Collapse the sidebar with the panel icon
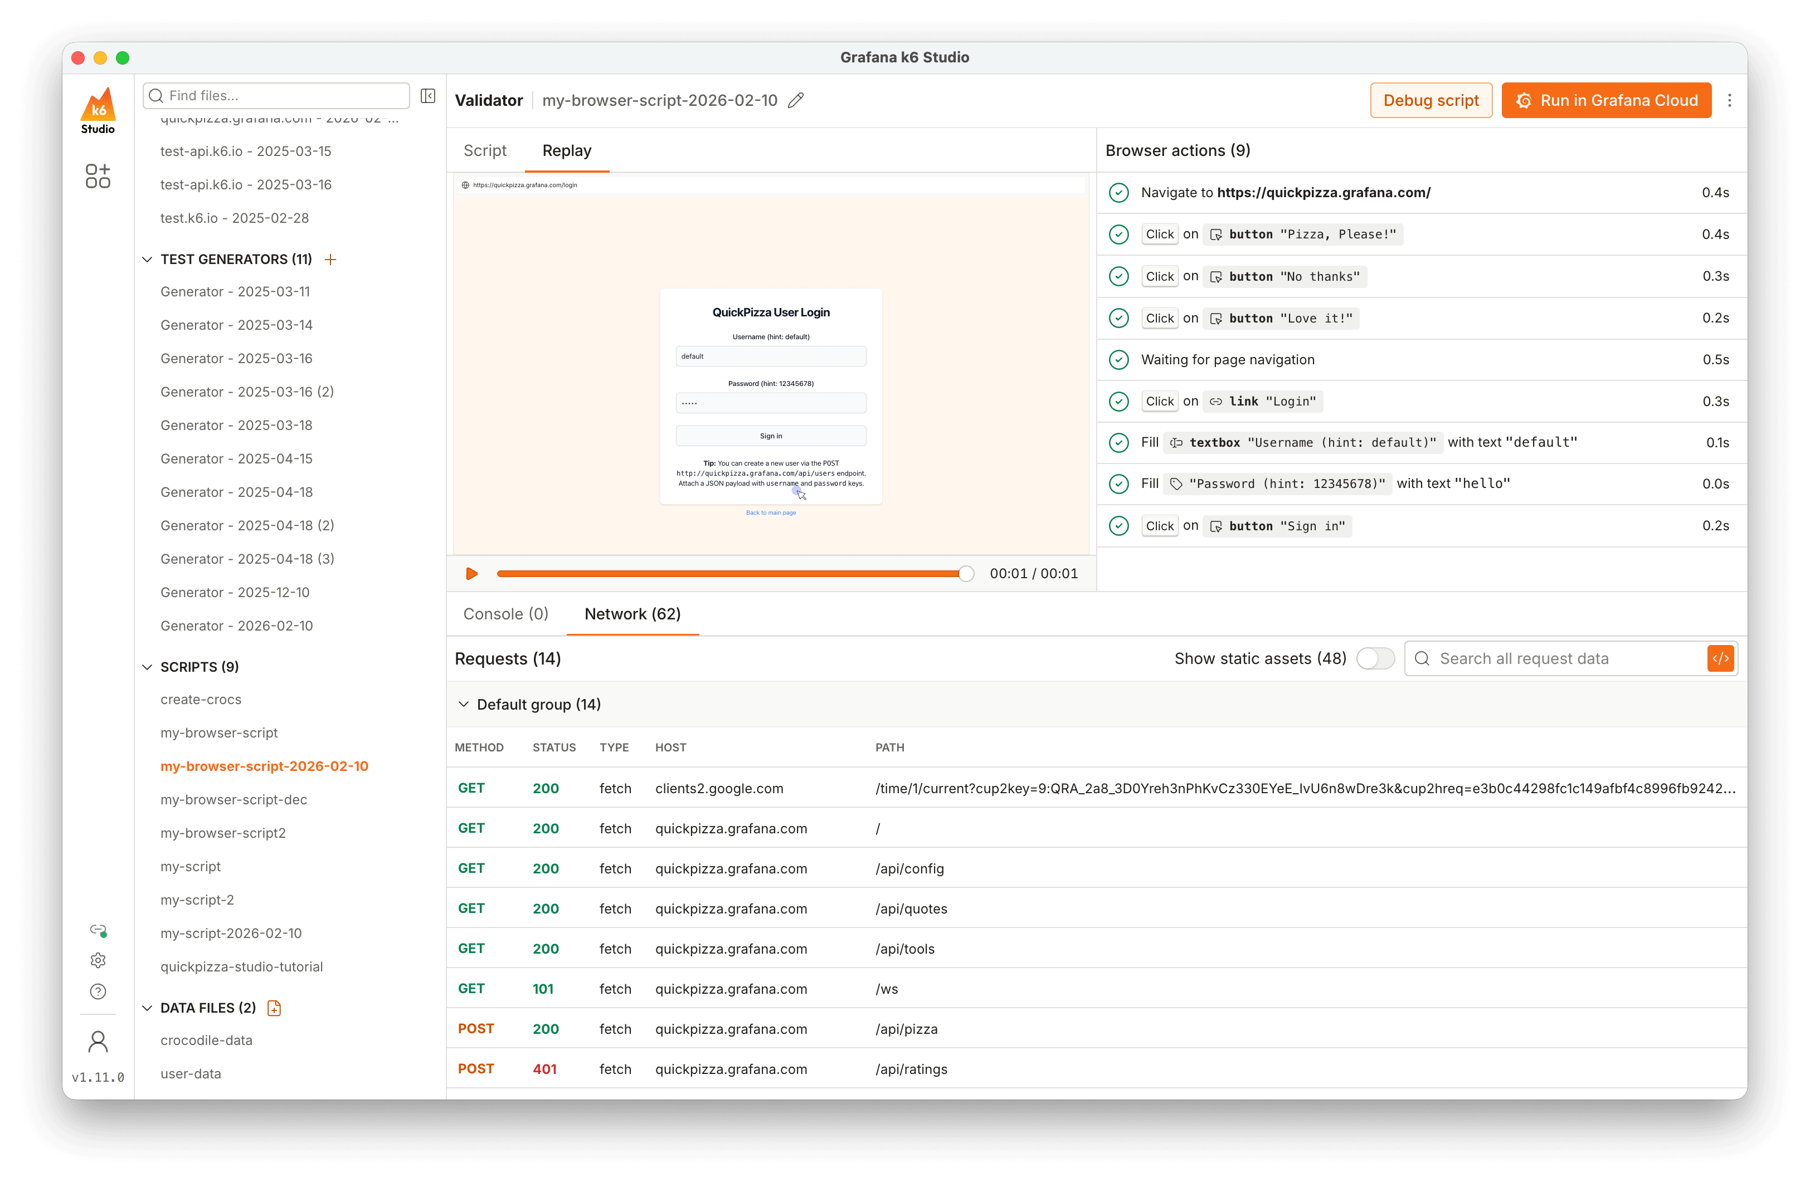1810x1182 pixels. 428,96
